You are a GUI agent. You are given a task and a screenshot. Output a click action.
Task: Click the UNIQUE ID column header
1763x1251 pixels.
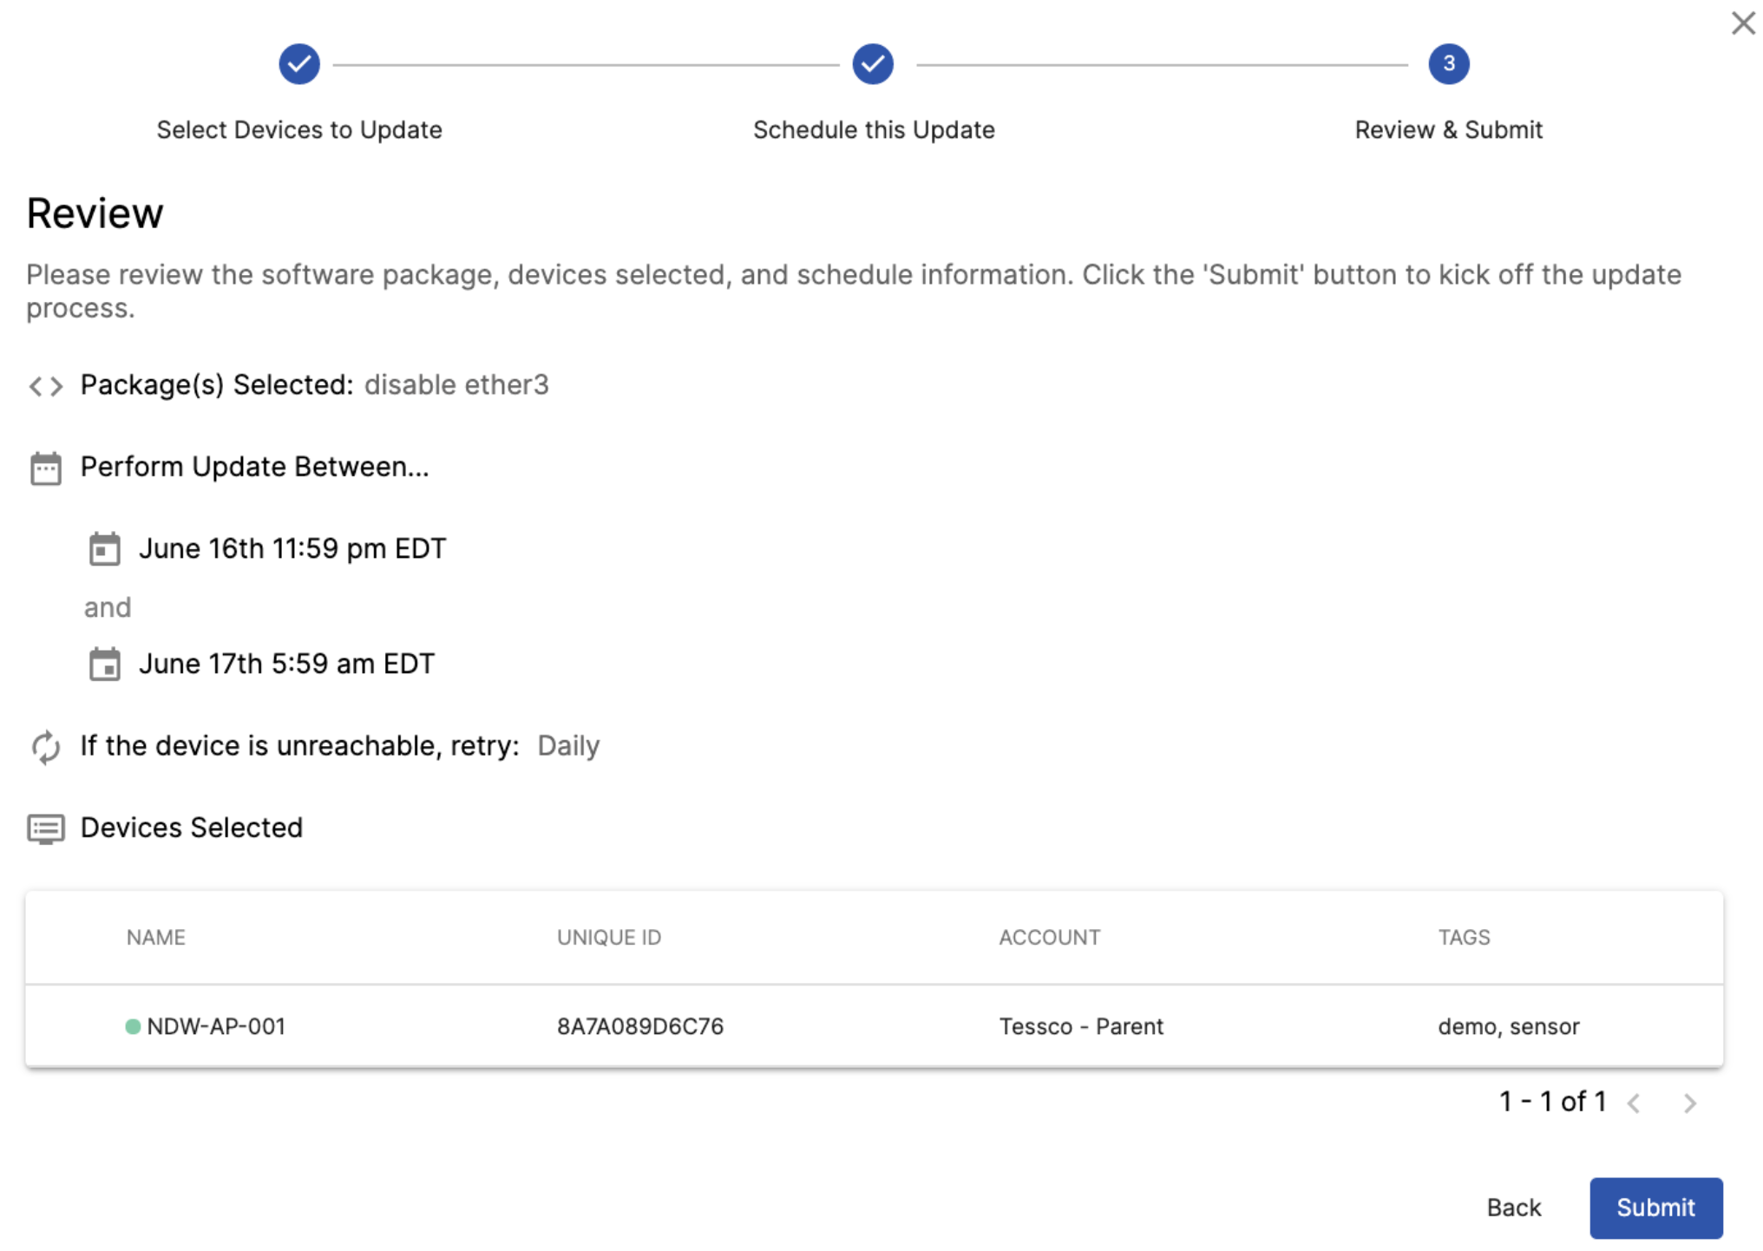click(609, 938)
